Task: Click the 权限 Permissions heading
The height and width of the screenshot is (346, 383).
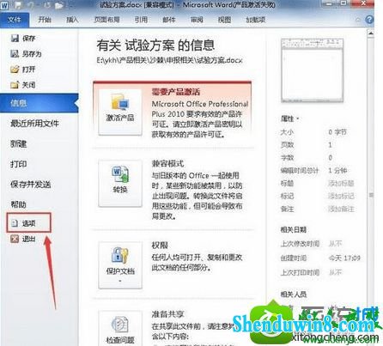Action: (160, 245)
